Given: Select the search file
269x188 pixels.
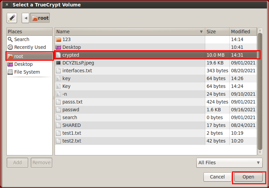Looking at the screenshot, I should point(156,117).
